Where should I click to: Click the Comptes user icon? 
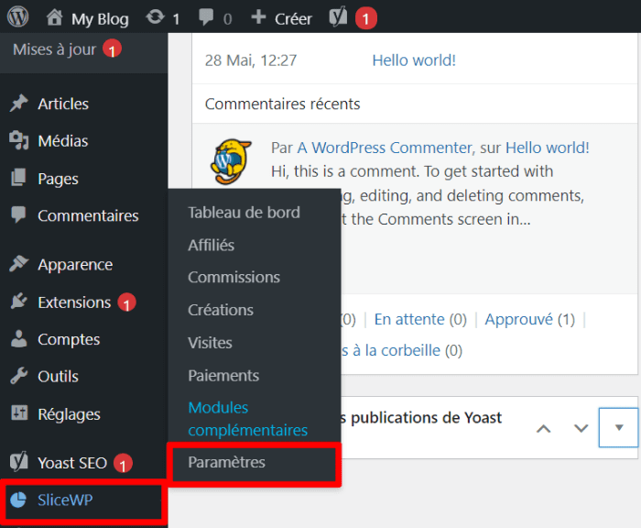click(x=19, y=338)
